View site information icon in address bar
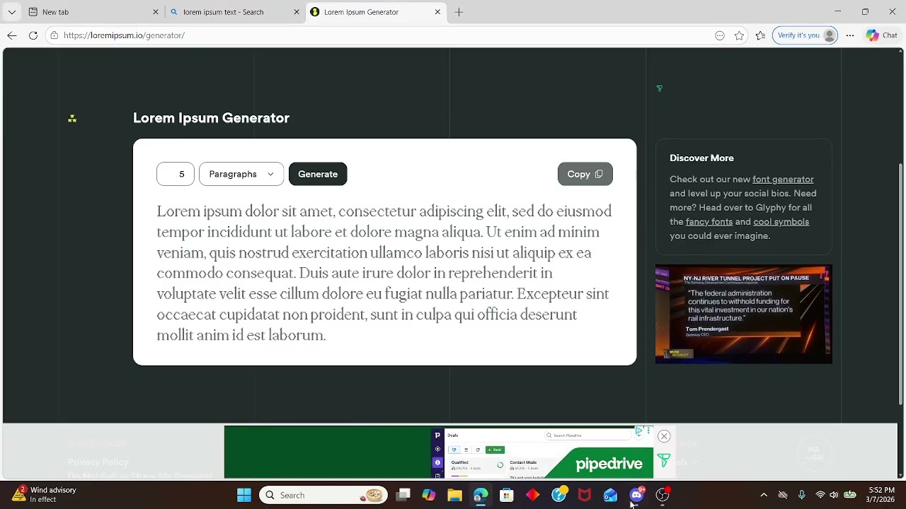The height and width of the screenshot is (509, 906). click(x=54, y=35)
